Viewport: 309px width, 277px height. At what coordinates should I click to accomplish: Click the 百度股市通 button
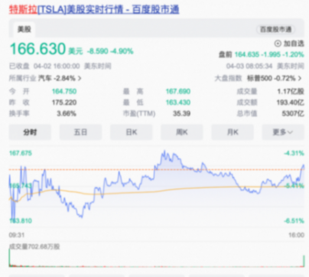click(x=275, y=30)
